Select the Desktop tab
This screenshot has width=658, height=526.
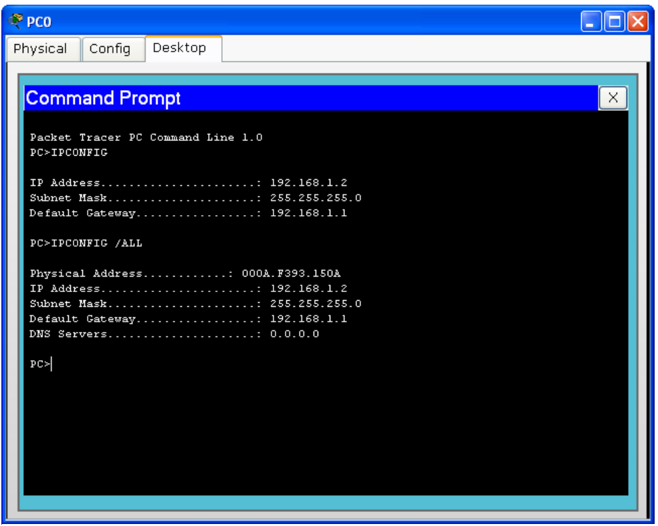(179, 48)
